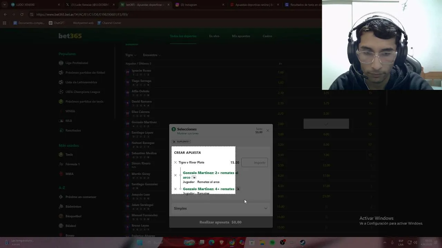The image size is (442, 248).
Task: Open ChatGPT bookmark
Action: tap(57, 23)
